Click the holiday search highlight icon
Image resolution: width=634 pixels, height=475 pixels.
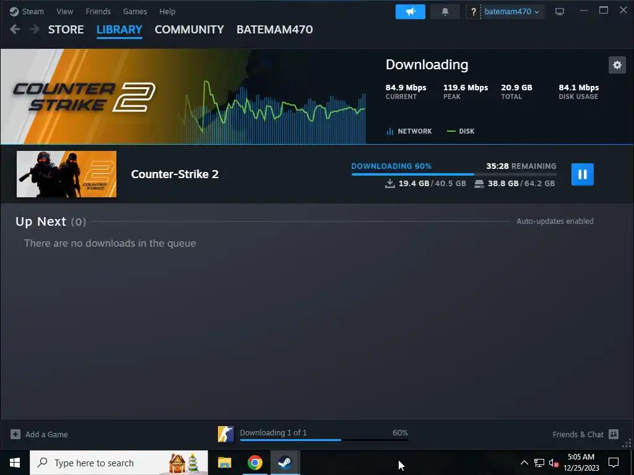[x=183, y=463]
